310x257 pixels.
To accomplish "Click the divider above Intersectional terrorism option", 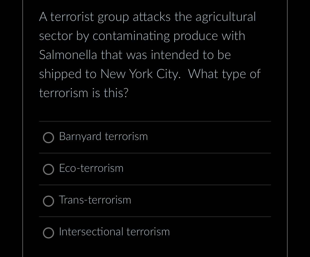I will (155, 217).
